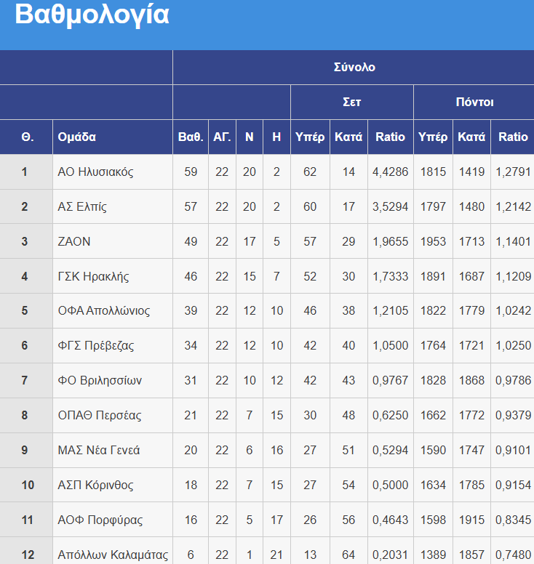Screen dimensions: 534x564
Task: Select team ΓΣΚ Ηρακλής
Action: click(x=93, y=276)
